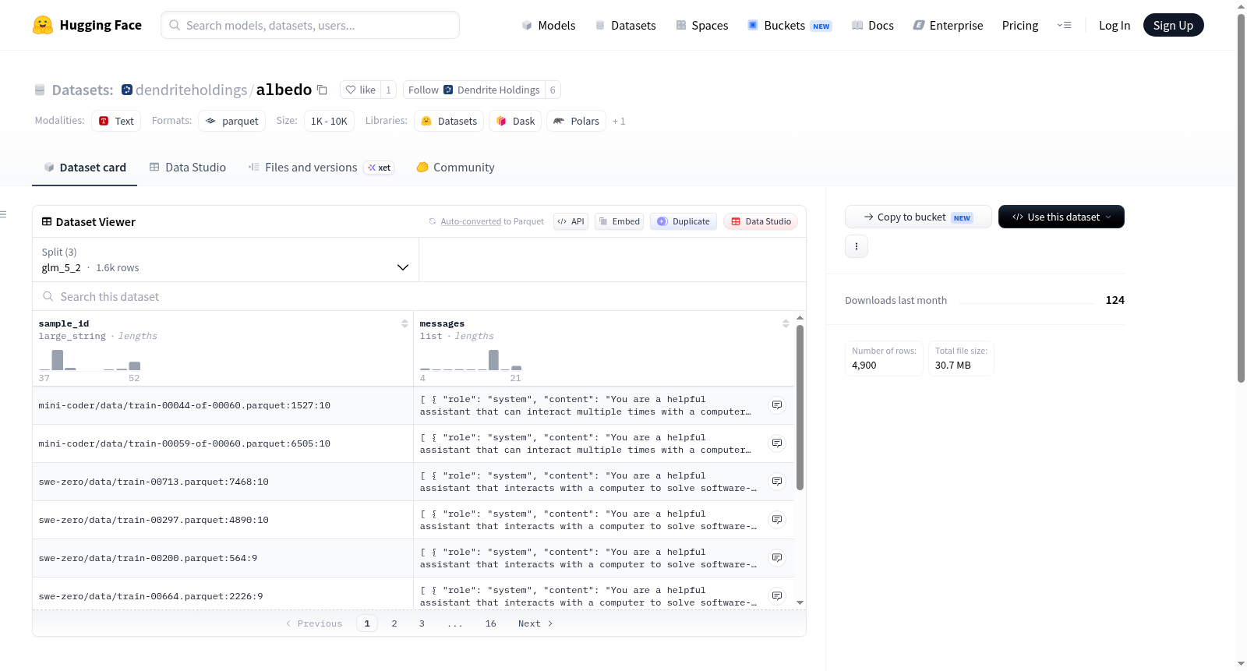Open Data Studio from the viewer header button
Viewport: 1247px width, 671px height.
761,221
